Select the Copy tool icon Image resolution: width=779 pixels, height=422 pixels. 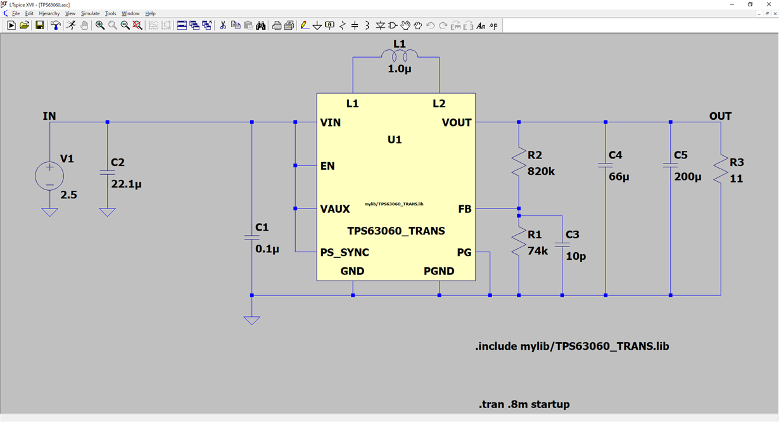click(236, 25)
